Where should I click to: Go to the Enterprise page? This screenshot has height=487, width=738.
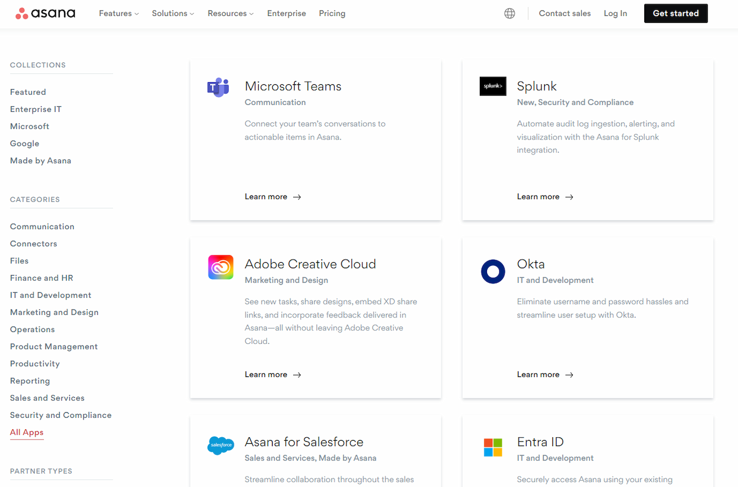pyautogui.click(x=286, y=13)
